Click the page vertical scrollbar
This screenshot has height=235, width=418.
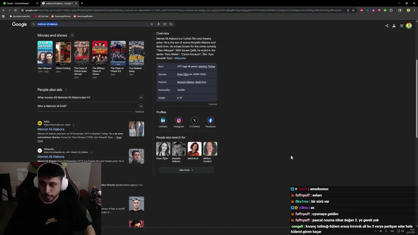click(x=417, y=98)
